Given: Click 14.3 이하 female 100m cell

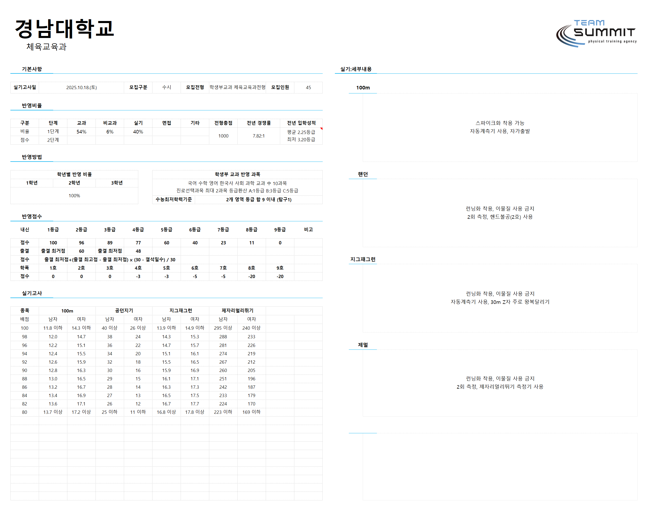Looking at the screenshot, I should click(81, 328).
